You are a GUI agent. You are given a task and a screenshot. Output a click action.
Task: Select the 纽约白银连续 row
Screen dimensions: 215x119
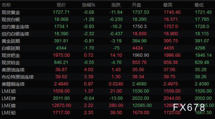107,34
